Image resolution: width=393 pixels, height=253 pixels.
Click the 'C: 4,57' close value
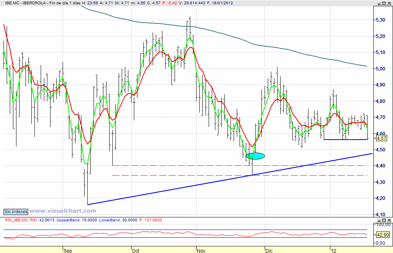[x=153, y=3]
